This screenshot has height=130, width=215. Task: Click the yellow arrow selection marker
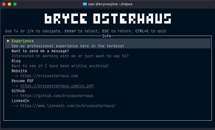click(8, 41)
